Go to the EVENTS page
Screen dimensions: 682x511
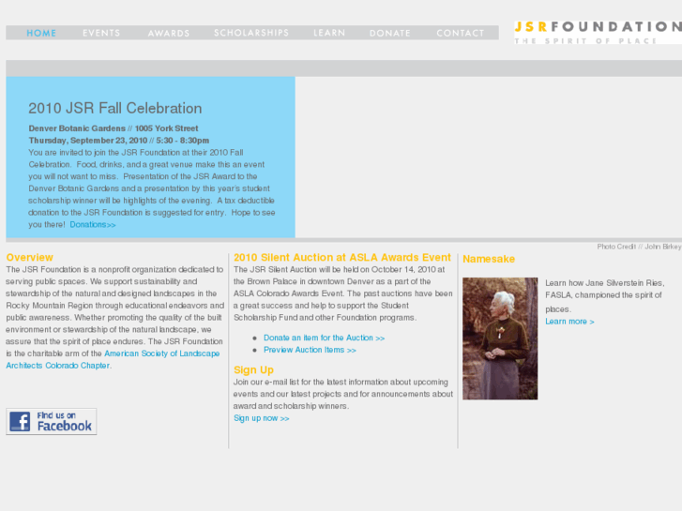pyautogui.click(x=101, y=33)
